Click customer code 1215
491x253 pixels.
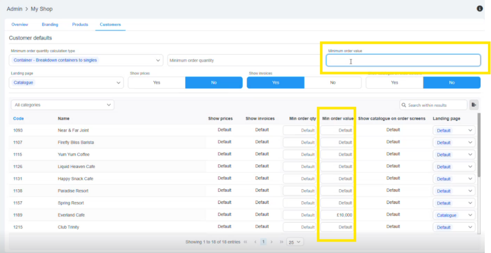18,227
